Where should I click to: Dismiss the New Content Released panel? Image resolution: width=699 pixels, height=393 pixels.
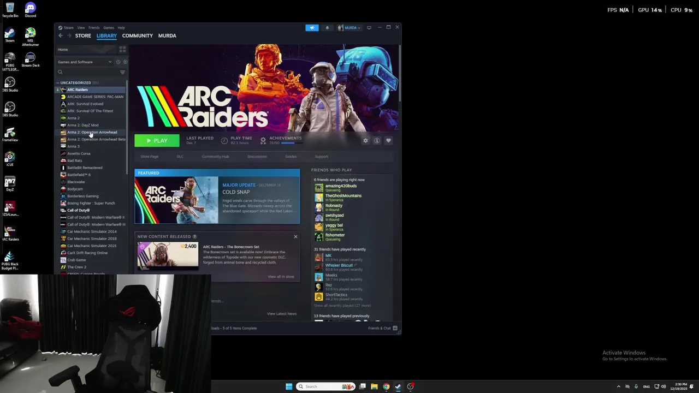tap(295, 236)
